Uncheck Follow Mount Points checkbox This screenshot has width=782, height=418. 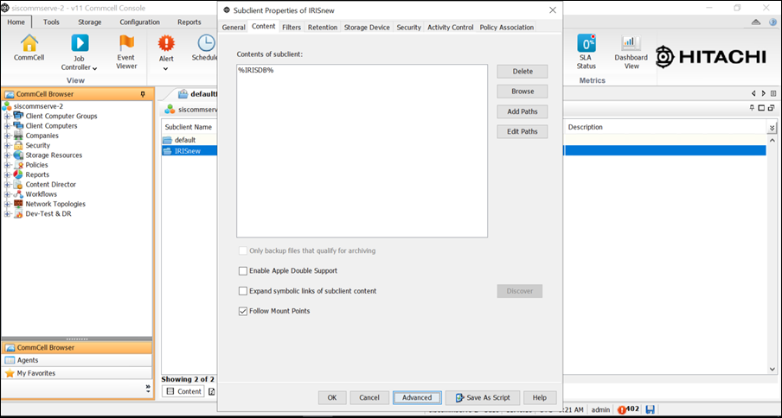point(243,311)
